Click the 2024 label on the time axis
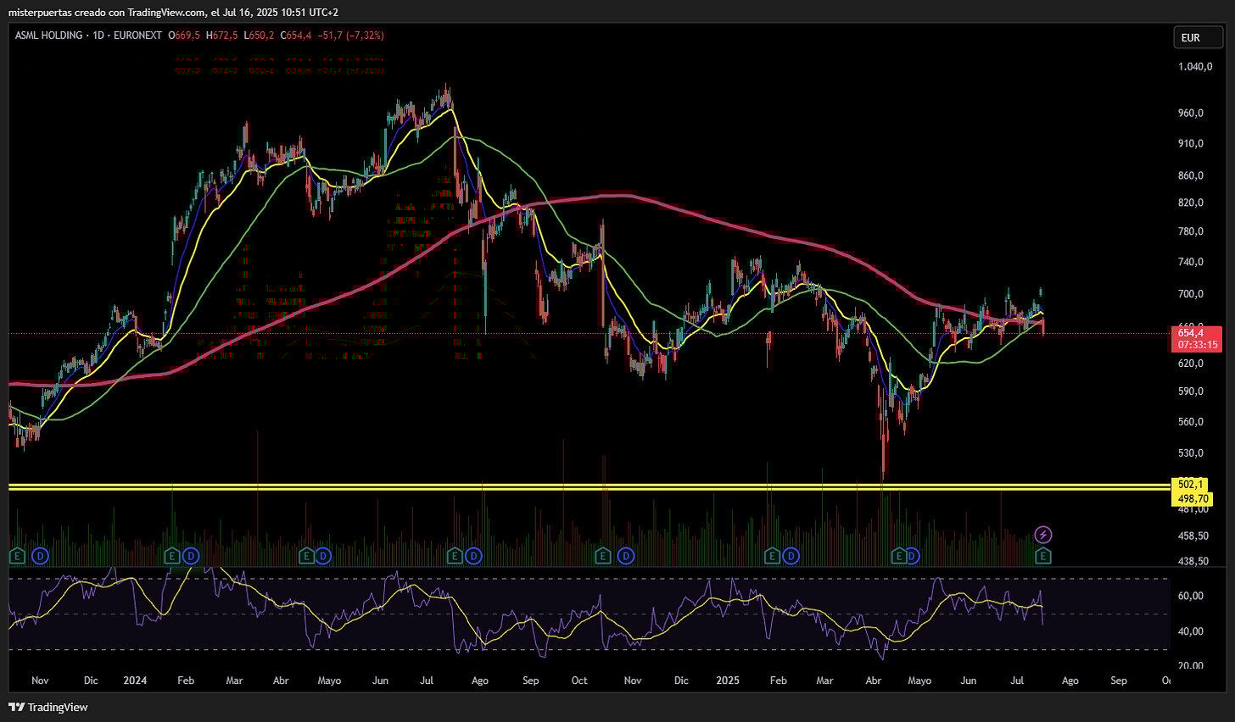Screen dimensions: 1235x722 pyautogui.click(x=134, y=680)
